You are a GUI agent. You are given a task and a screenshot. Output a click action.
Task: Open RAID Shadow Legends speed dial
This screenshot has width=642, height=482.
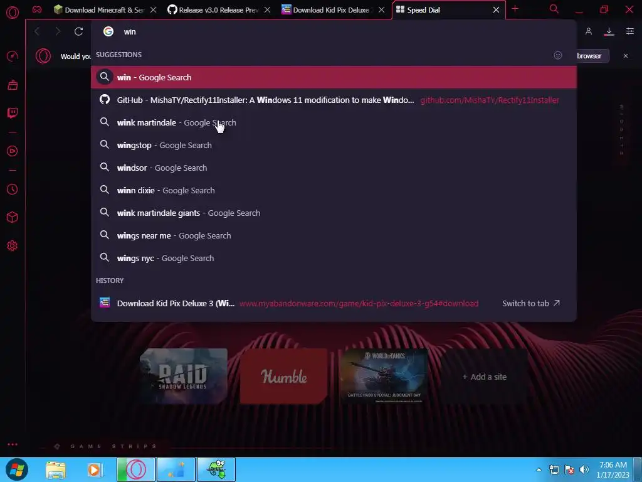pyautogui.click(x=184, y=377)
